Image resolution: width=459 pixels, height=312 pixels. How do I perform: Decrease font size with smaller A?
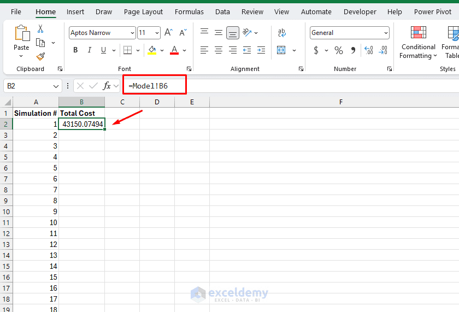(x=183, y=32)
